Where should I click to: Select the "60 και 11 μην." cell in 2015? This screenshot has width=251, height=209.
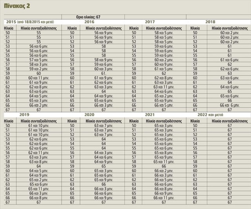click(38, 78)
